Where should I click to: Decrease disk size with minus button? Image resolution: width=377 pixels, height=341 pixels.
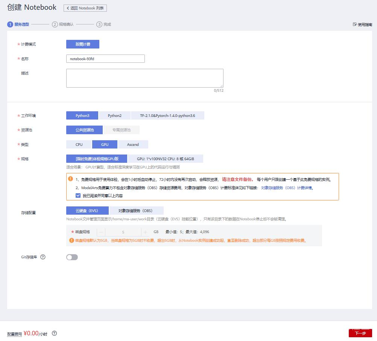(x=101, y=232)
